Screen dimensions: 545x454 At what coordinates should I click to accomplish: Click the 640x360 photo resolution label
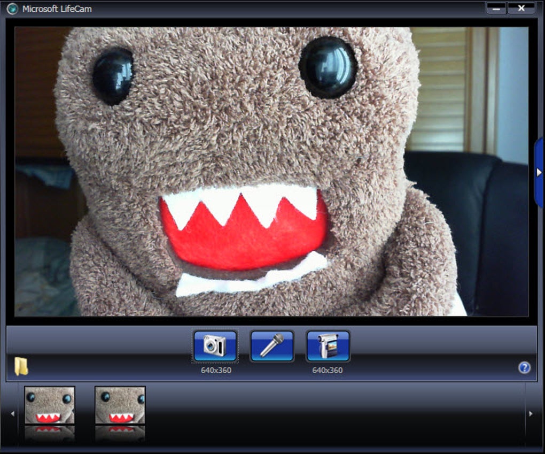[x=216, y=370]
